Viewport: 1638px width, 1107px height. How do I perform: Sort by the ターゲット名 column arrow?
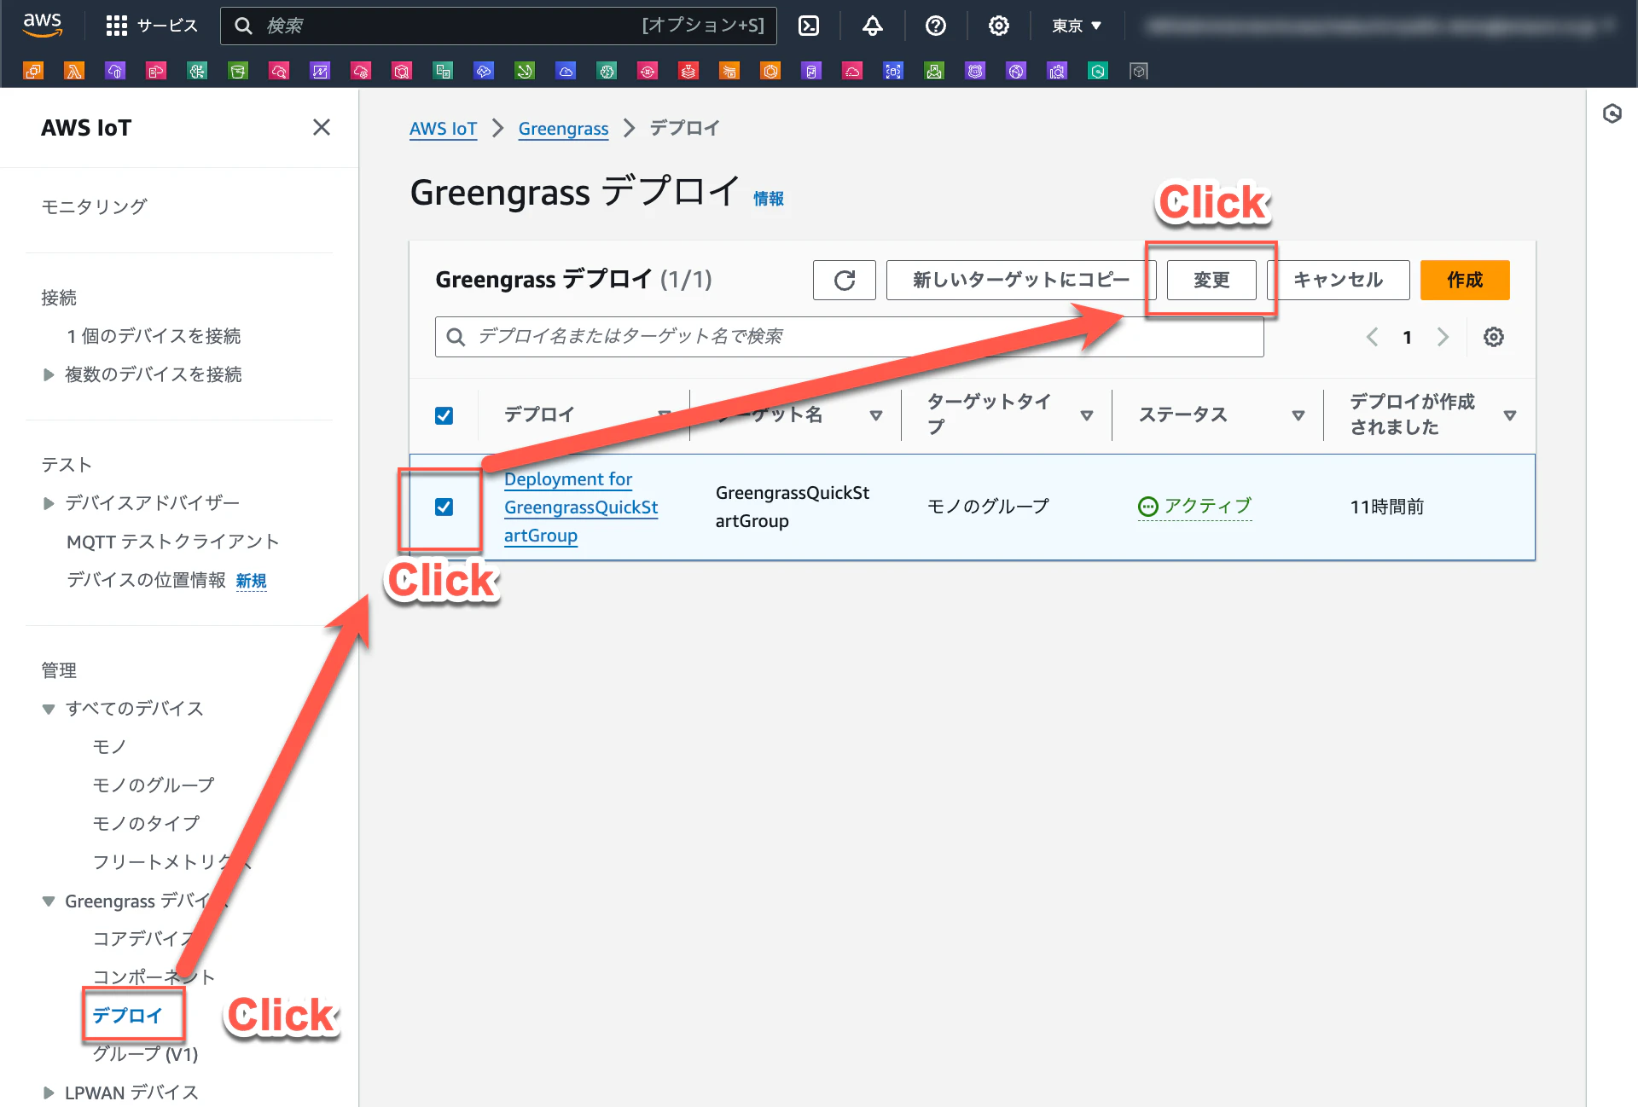pyautogui.click(x=876, y=415)
